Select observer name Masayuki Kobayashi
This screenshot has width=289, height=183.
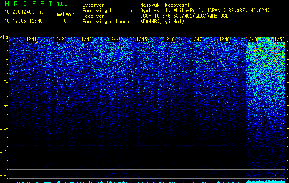coord(164,5)
